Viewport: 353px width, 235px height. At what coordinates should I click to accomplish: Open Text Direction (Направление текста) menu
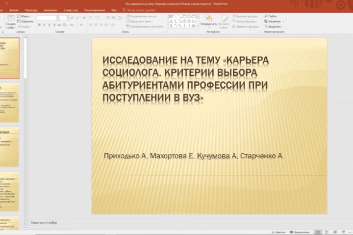[142, 16]
